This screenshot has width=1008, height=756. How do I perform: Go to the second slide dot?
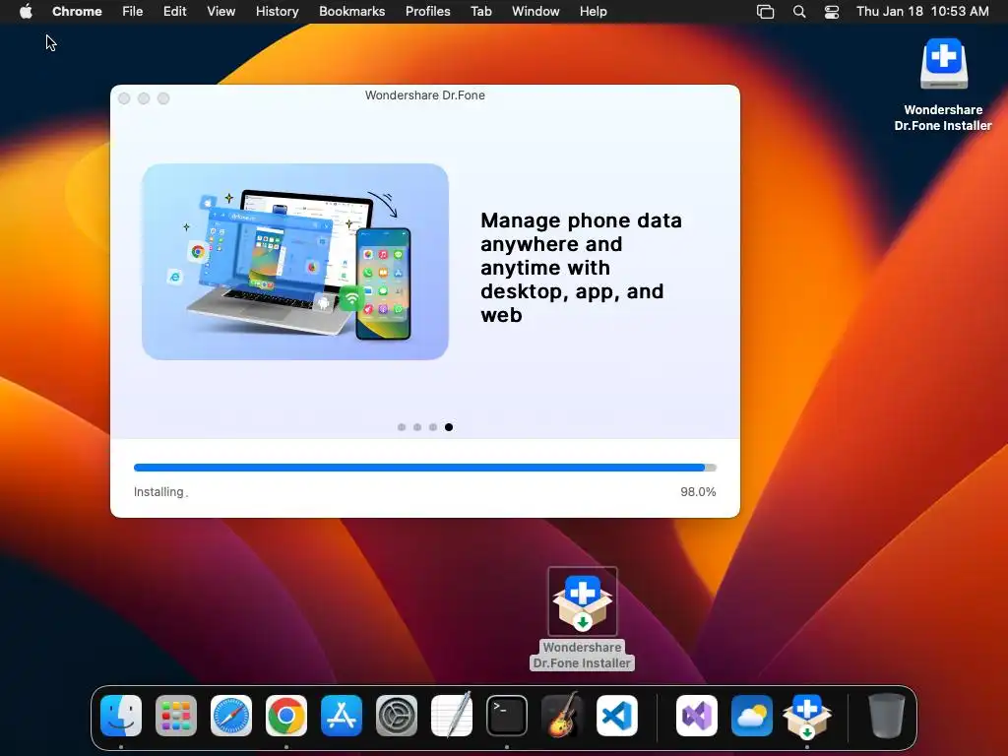tap(417, 427)
